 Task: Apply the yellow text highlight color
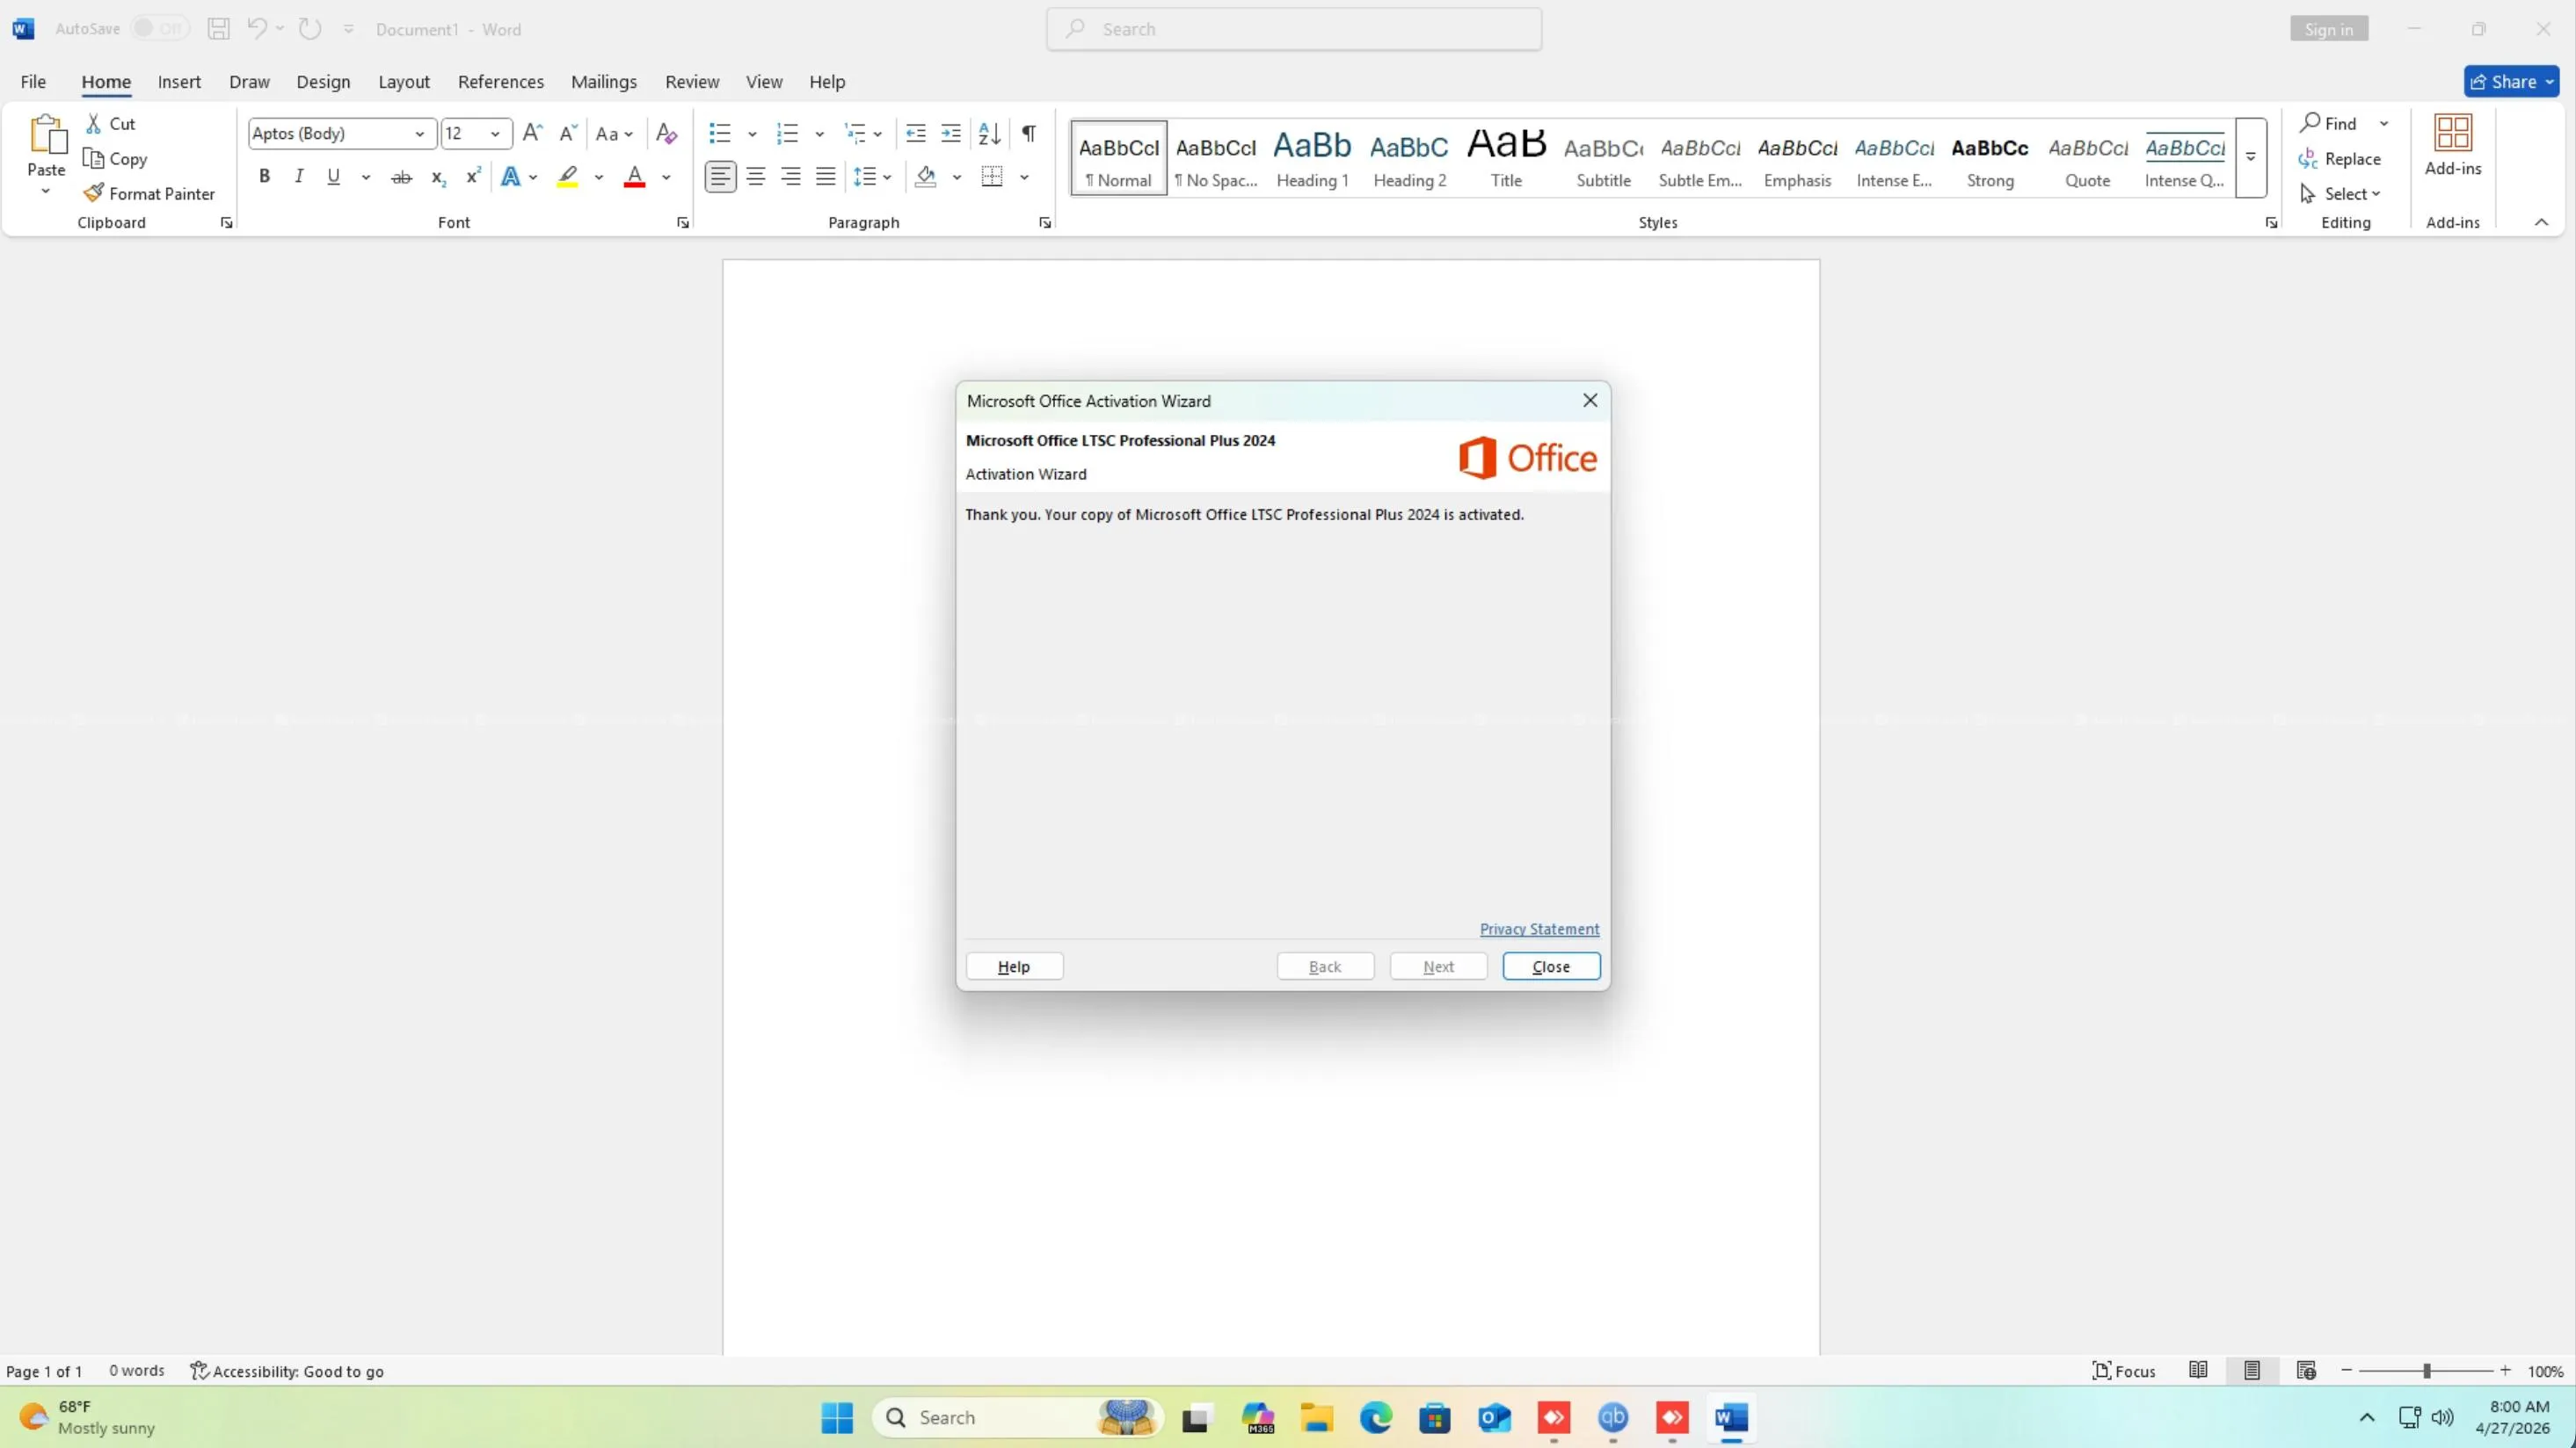568,177
